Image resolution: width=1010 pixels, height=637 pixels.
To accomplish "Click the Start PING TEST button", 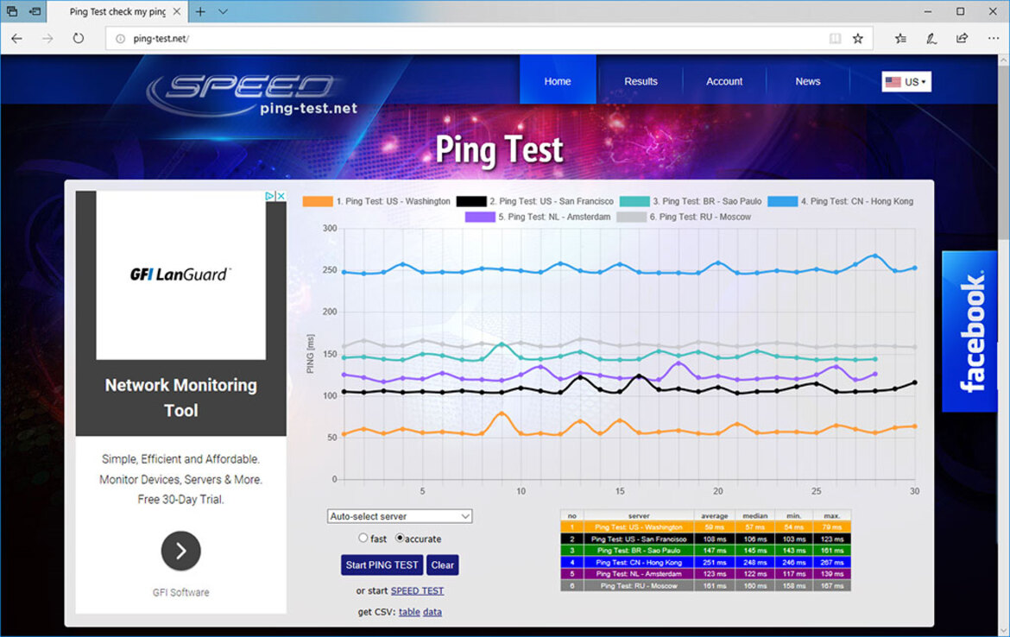I will pyautogui.click(x=382, y=564).
